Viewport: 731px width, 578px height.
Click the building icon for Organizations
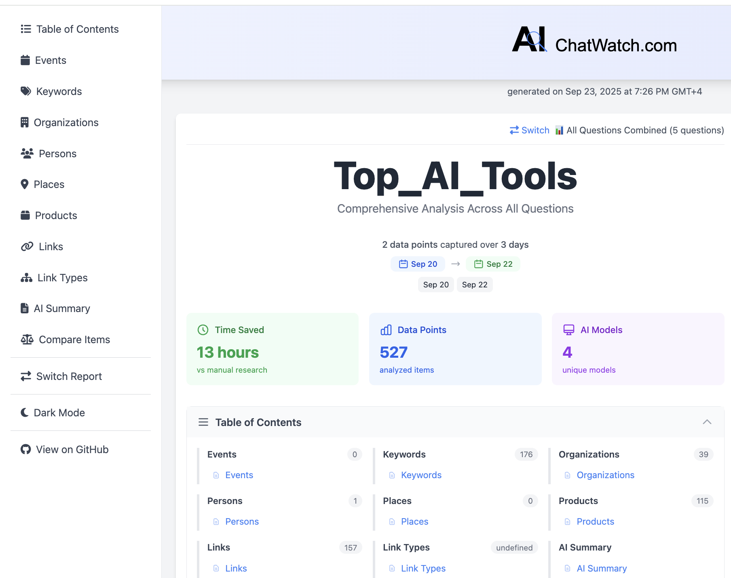(x=25, y=122)
